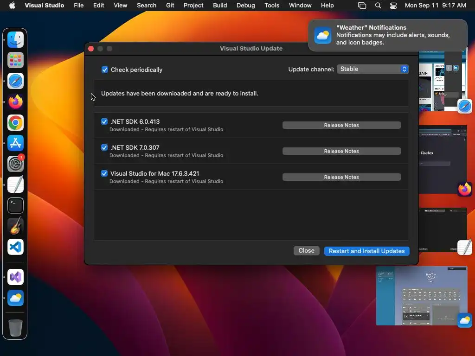475x356 pixels.
Task: Open the Visual Studio application menu
Action: point(44,5)
